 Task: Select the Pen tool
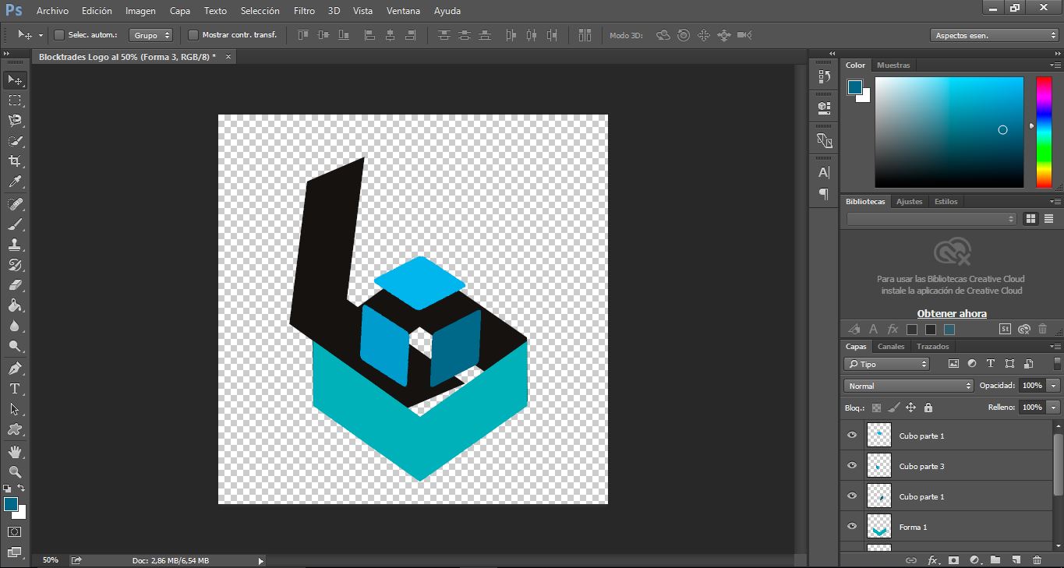tap(15, 368)
